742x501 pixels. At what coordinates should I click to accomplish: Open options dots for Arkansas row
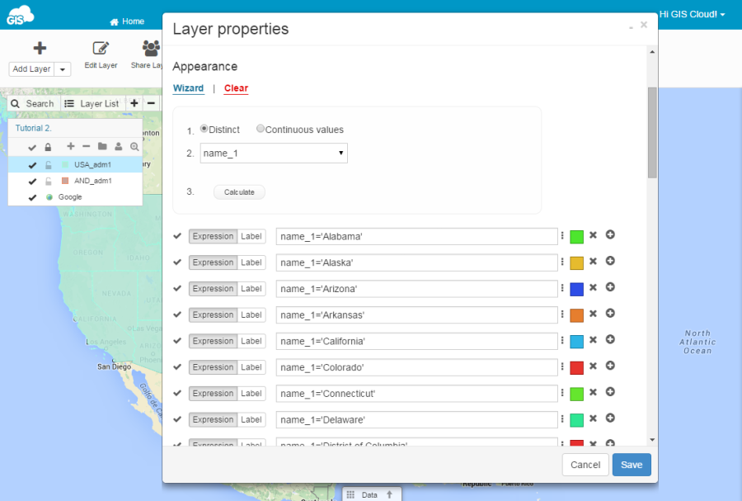pos(562,314)
